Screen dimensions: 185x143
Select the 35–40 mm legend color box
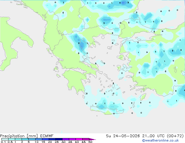click(72, 139)
